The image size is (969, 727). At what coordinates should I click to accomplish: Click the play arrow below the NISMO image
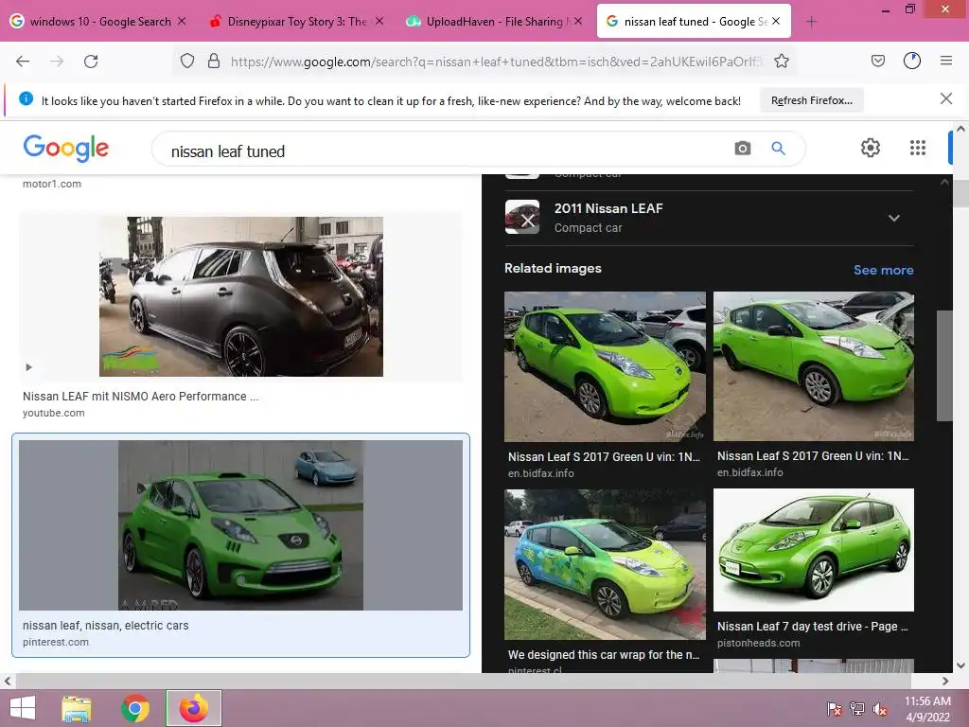click(28, 367)
